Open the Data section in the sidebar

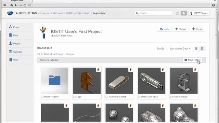(20, 35)
